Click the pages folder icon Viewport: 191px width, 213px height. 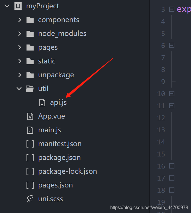tap(30, 47)
